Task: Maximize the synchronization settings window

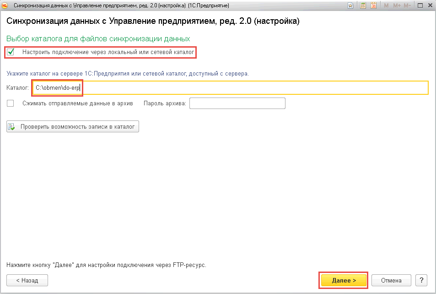Action: click(x=420, y=5)
